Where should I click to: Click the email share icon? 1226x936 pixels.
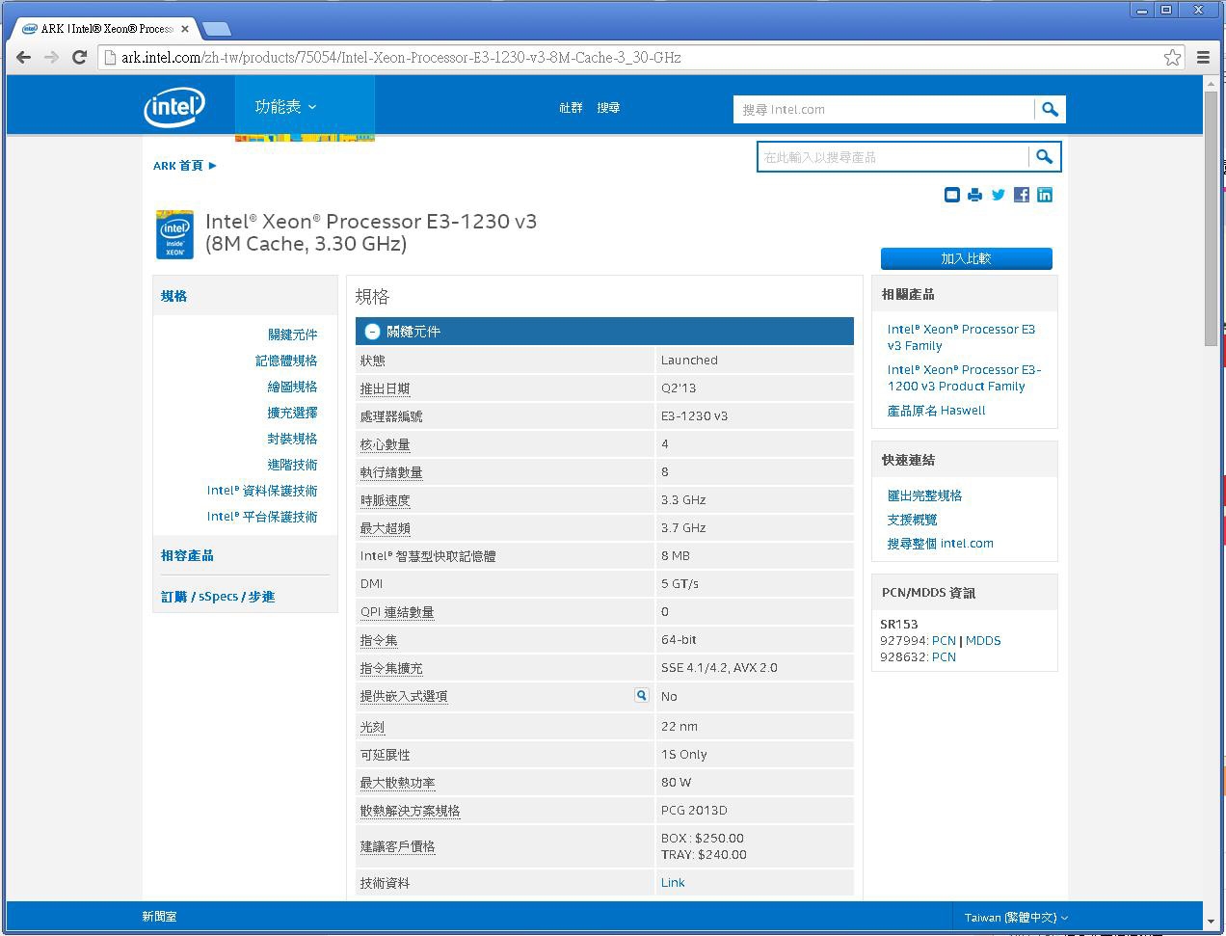(951, 195)
